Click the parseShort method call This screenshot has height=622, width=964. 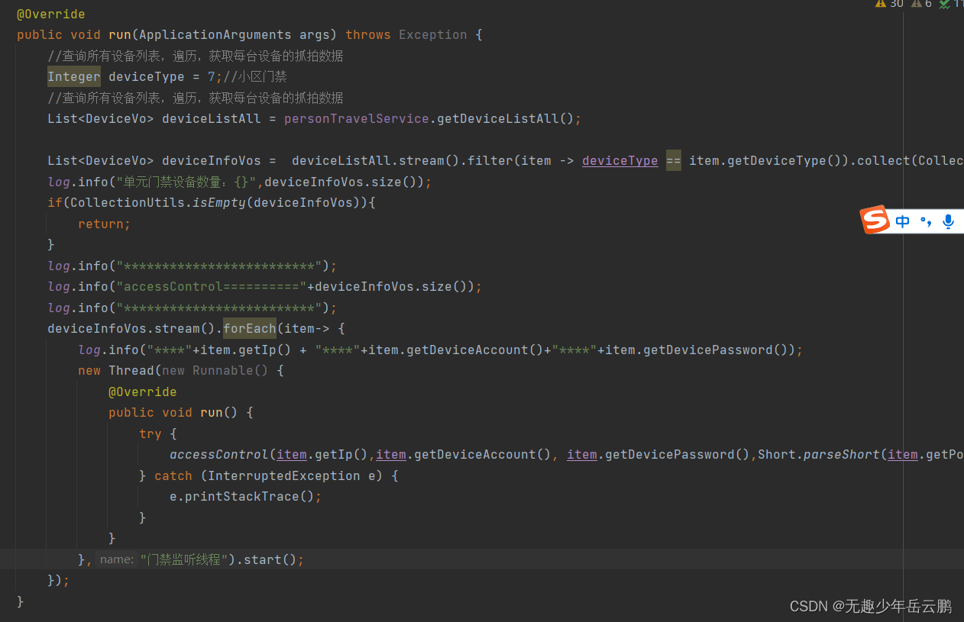pos(842,454)
